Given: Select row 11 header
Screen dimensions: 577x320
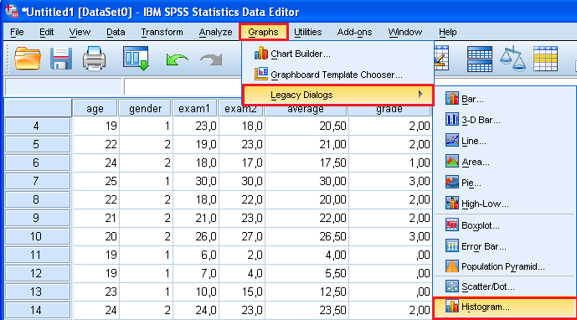Looking at the screenshot, I should 38,255.
